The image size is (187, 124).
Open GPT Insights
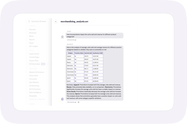coord(33,46)
